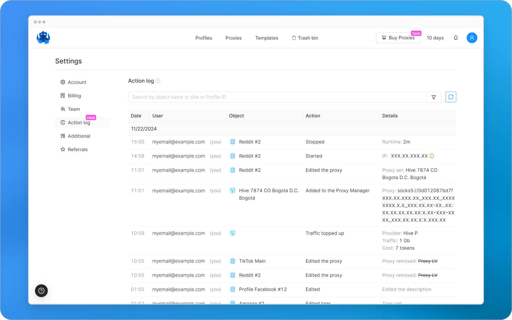Switch to the Templates tab

(x=267, y=38)
